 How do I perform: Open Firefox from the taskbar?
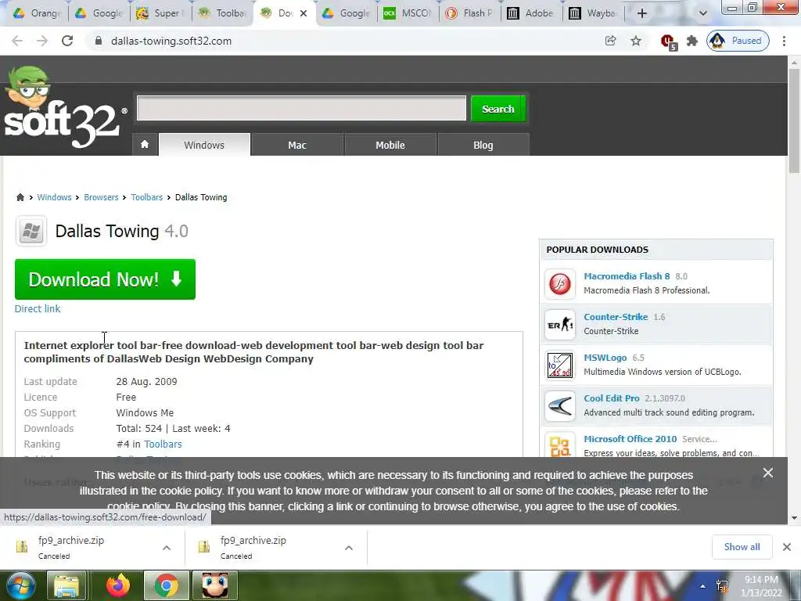click(x=118, y=585)
